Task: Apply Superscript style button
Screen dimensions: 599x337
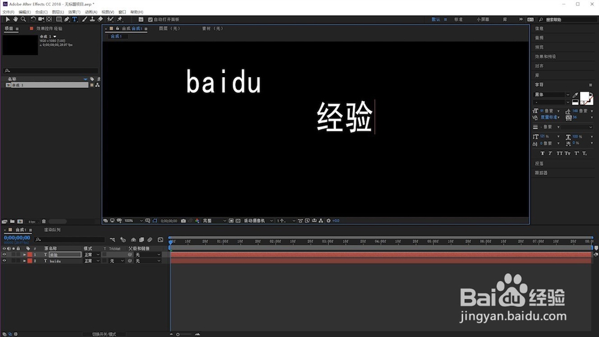Action: tap(576, 153)
